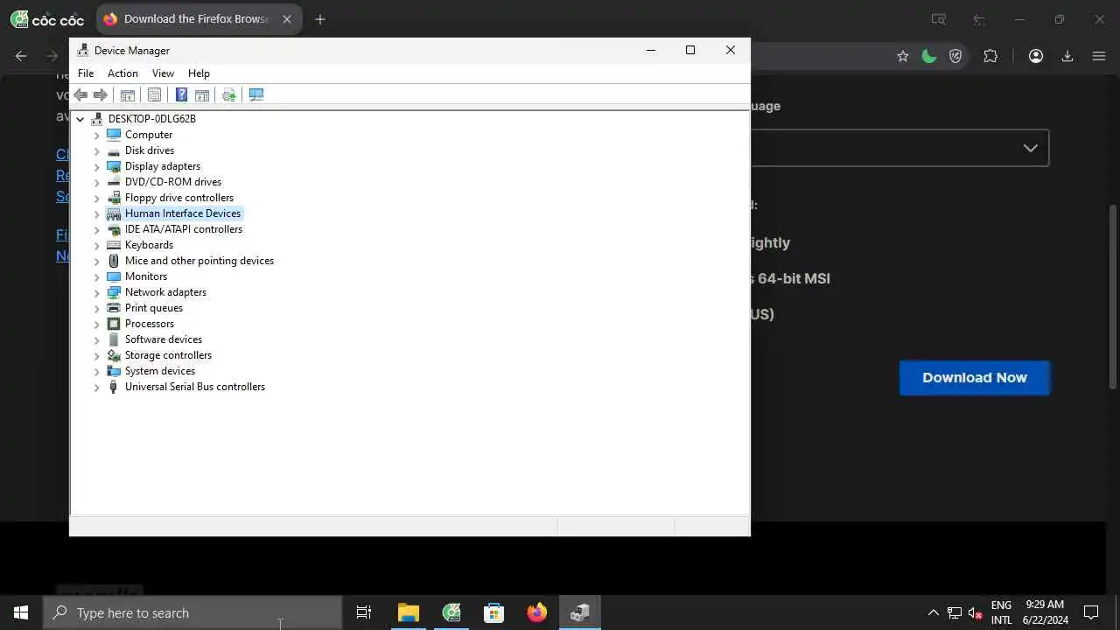The width and height of the screenshot is (1120, 630).
Task: Click the muted volume tray icon
Action: pos(976,613)
